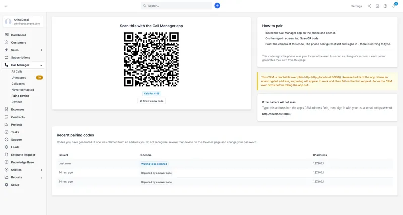
Task: Open All Calls submenu item
Action: [17, 72]
